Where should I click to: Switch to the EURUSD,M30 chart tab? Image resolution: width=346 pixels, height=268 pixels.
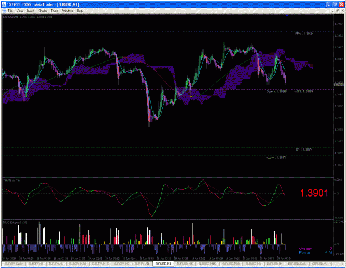(x=231, y=264)
